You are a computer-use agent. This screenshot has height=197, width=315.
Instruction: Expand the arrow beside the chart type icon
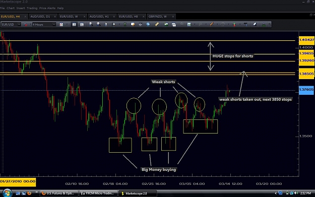point(67,25)
